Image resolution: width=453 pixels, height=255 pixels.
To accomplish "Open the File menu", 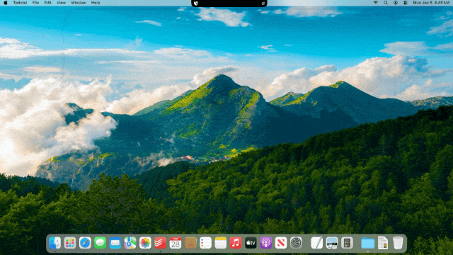I will [35, 3].
